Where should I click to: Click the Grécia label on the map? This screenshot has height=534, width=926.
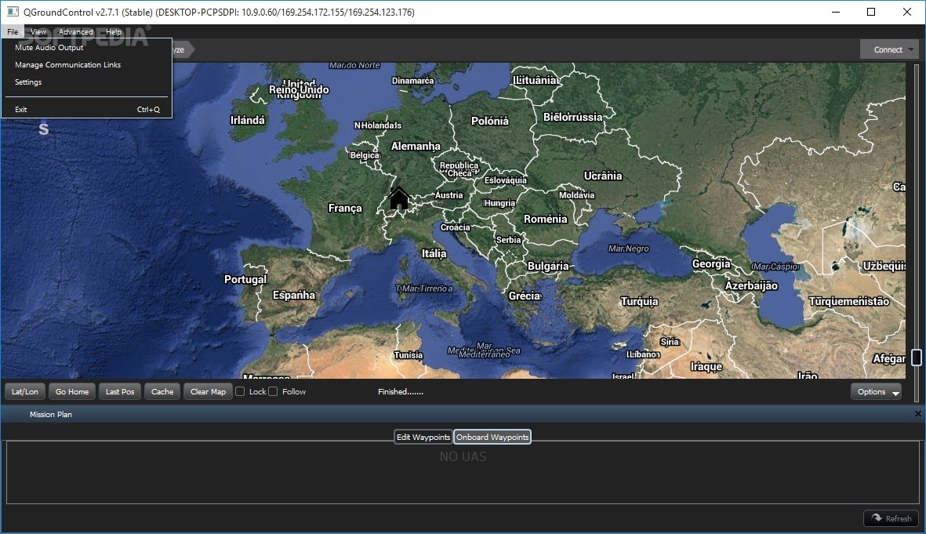click(525, 296)
